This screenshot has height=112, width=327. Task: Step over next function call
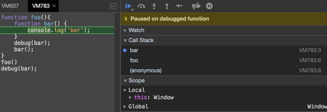tap(141, 6)
